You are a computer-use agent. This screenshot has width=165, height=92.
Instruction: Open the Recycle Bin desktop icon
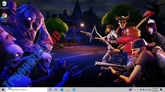(x=4, y=5)
